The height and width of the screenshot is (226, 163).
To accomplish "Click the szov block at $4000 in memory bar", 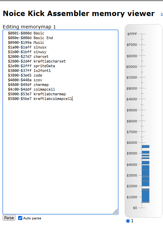I will point(146,162).
